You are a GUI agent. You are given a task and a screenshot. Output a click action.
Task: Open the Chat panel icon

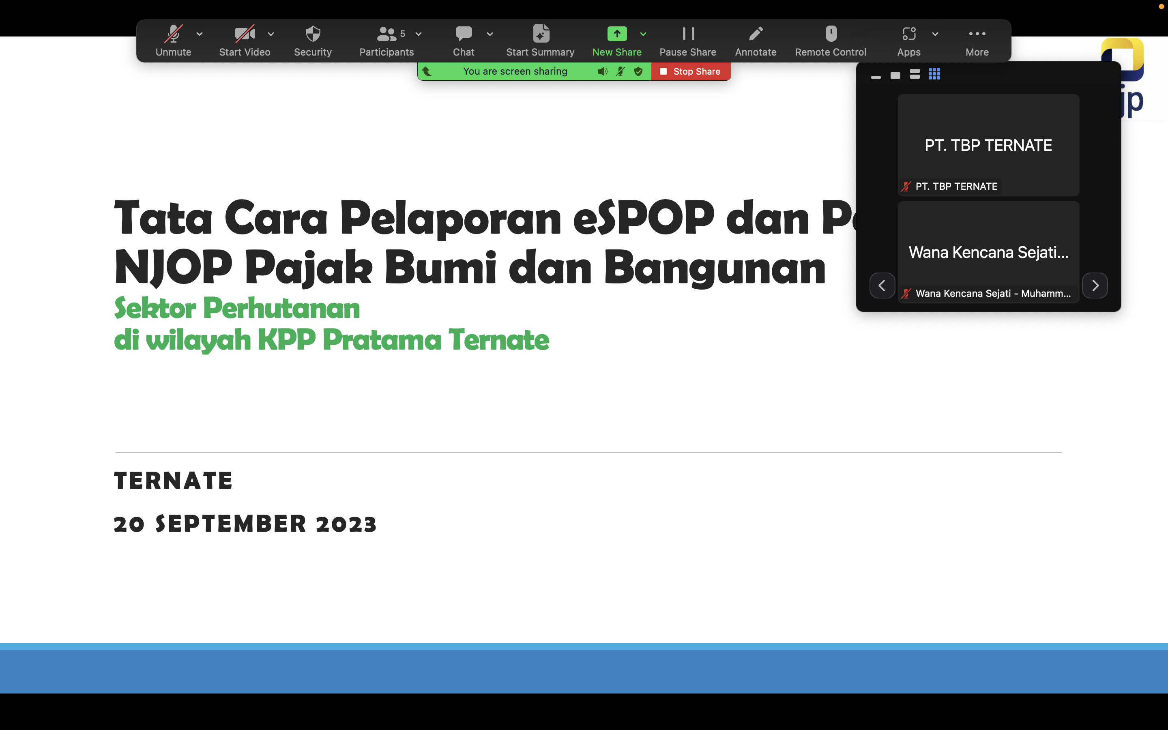463,34
